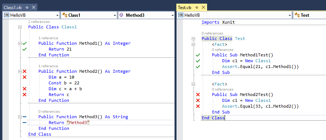Click the VB icon in Class1.vb project dropdown

coord(7,15)
